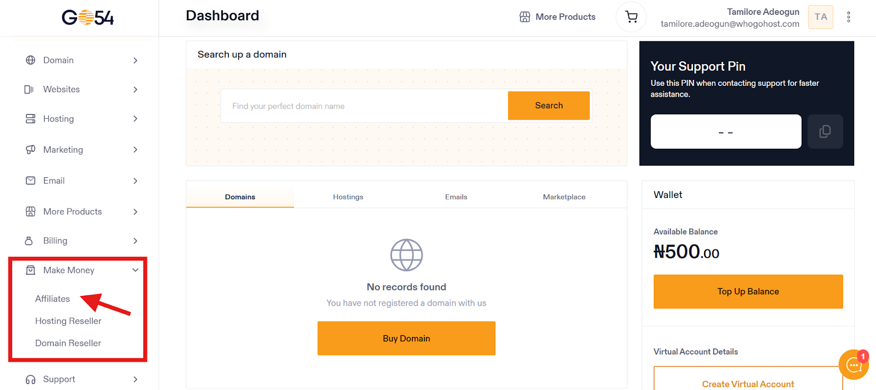Click the More Products icon in sidebar
Image resolution: width=876 pixels, height=390 pixels.
point(31,211)
